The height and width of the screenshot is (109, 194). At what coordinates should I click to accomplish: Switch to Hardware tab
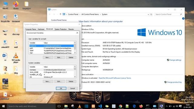pos(41,29)
